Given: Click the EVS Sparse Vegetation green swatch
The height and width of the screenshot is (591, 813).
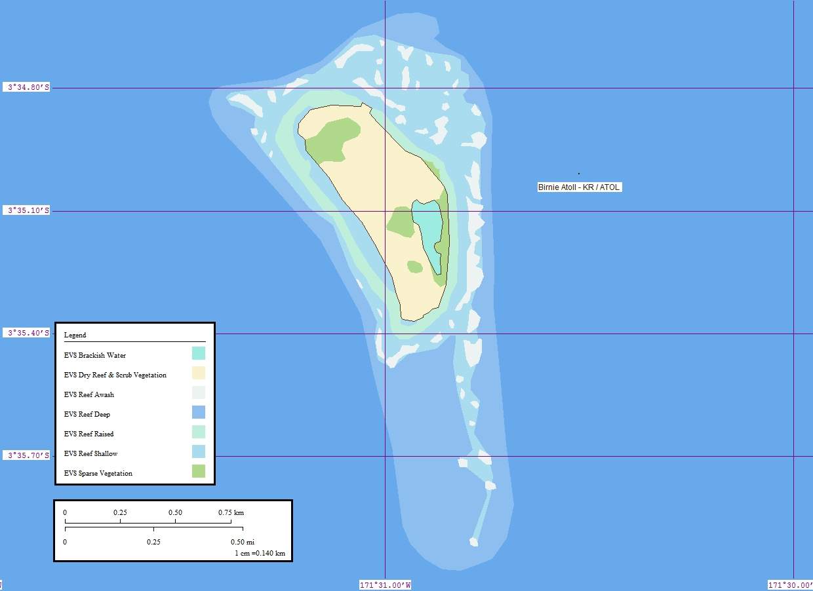Looking at the screenshot, I should pyautogui.click(x=198, y=471).
